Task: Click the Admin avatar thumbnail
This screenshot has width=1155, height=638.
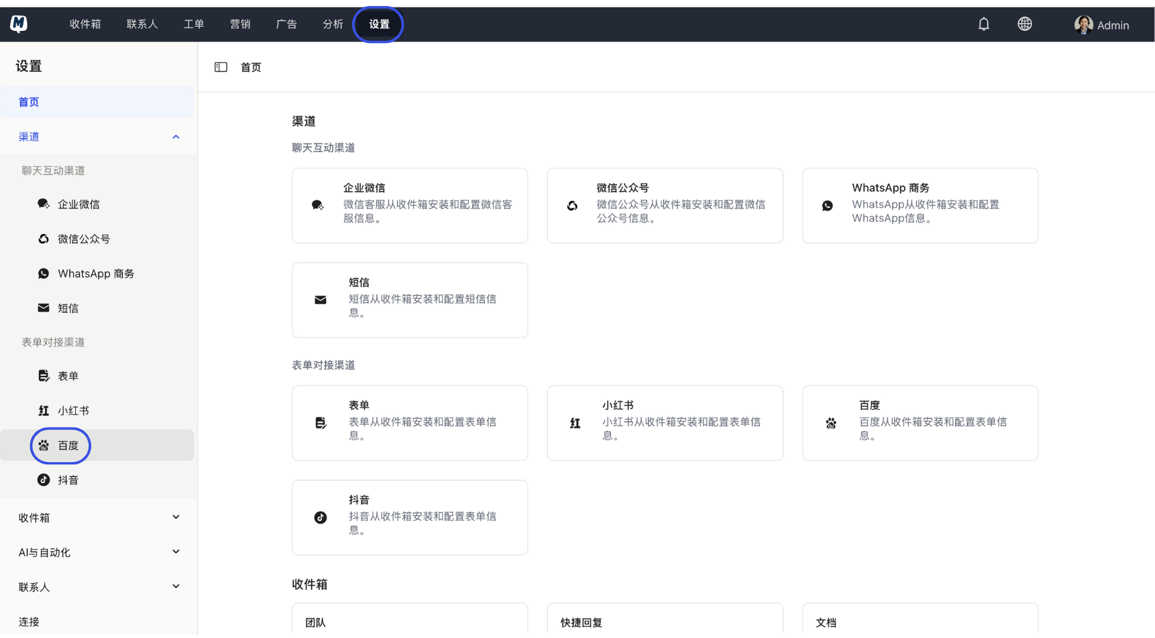Action: click(1083, 23)
